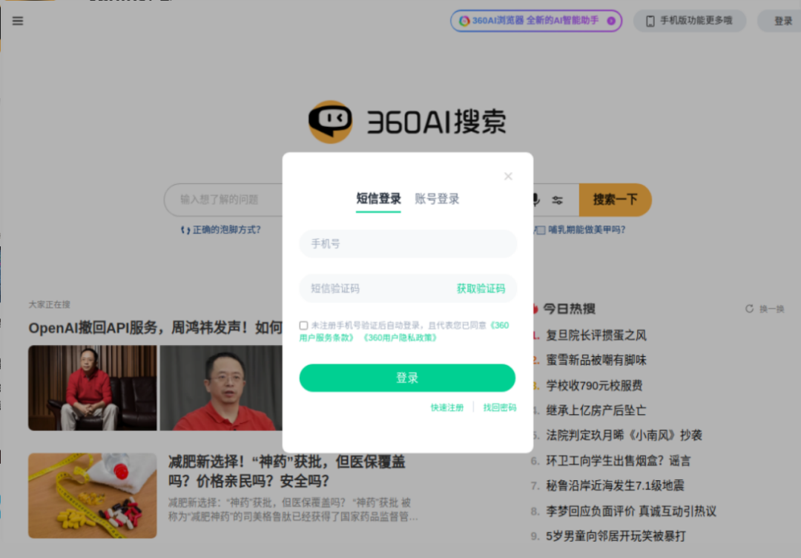Tick the user agreement checkbox

point(303,326)
